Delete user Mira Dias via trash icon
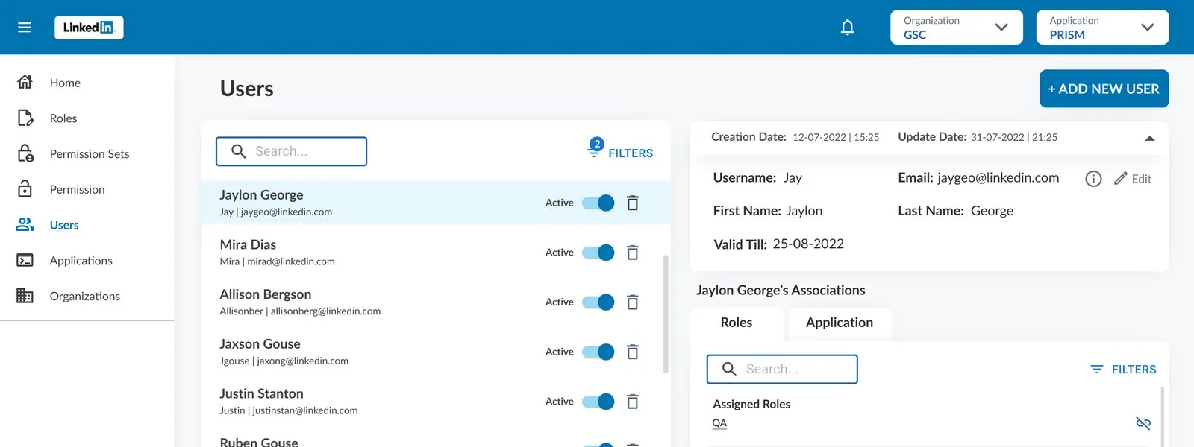Viewport: 1194px width, 447px height. coord(632,253)
